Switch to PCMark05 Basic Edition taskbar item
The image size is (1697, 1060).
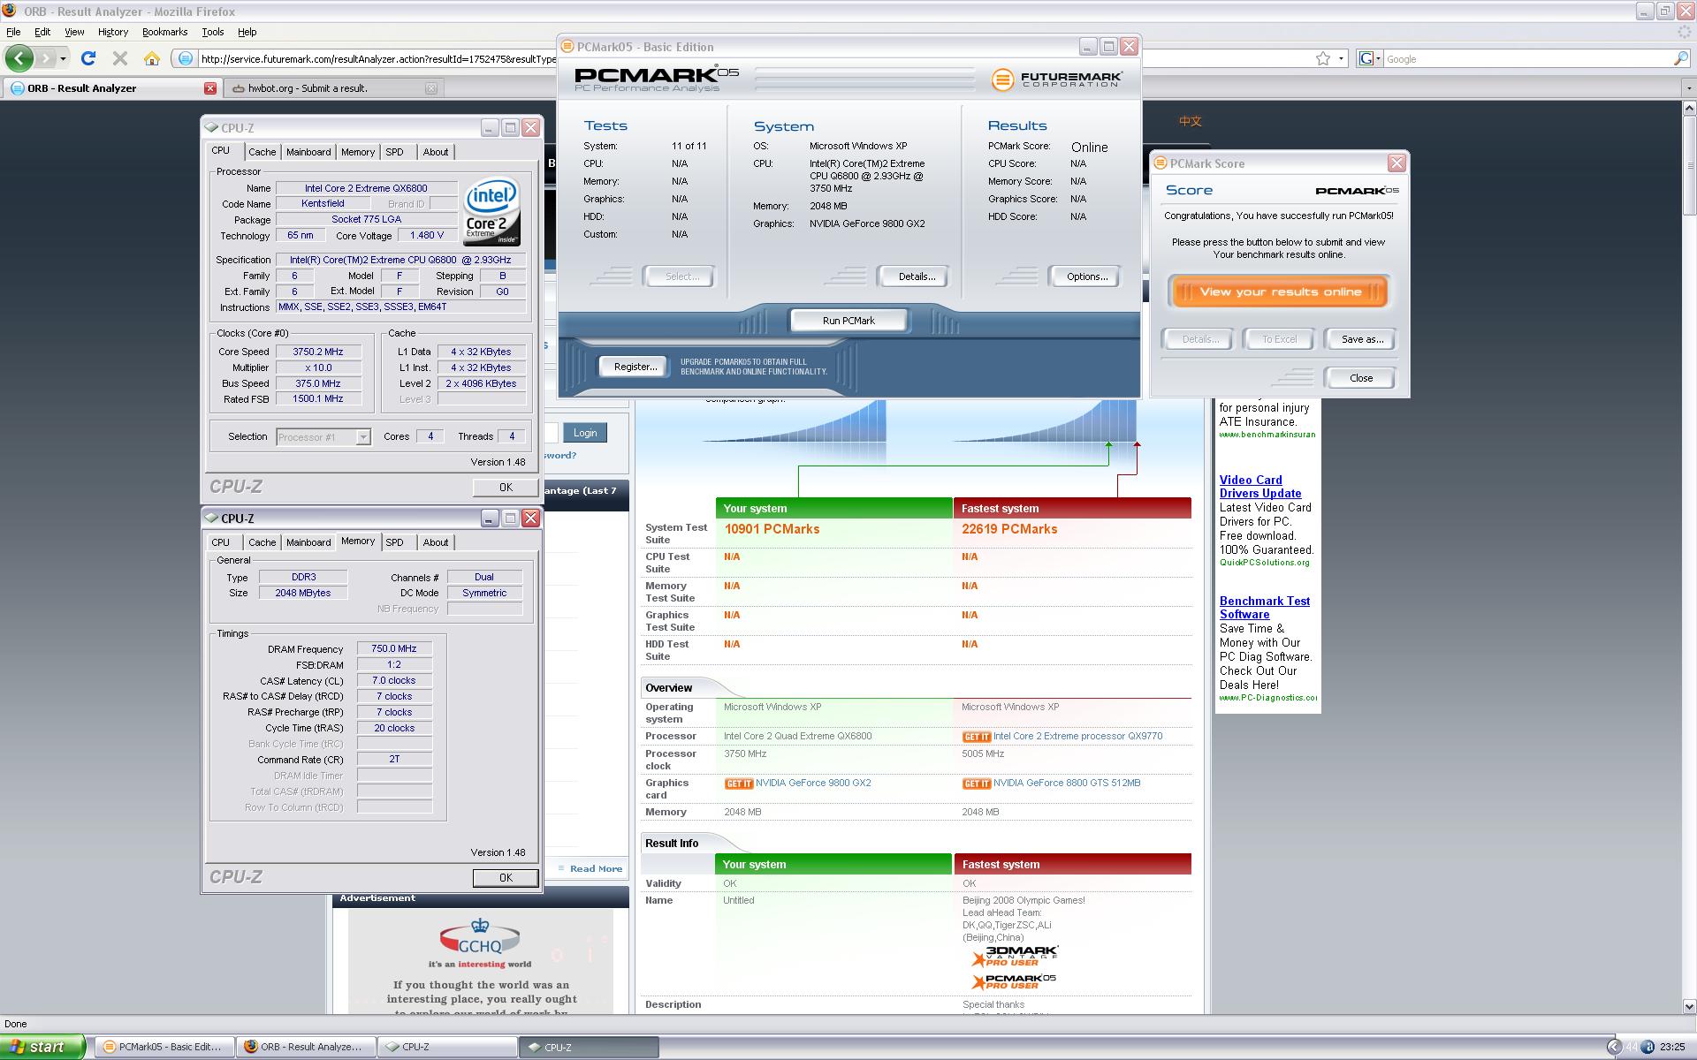164,1047
